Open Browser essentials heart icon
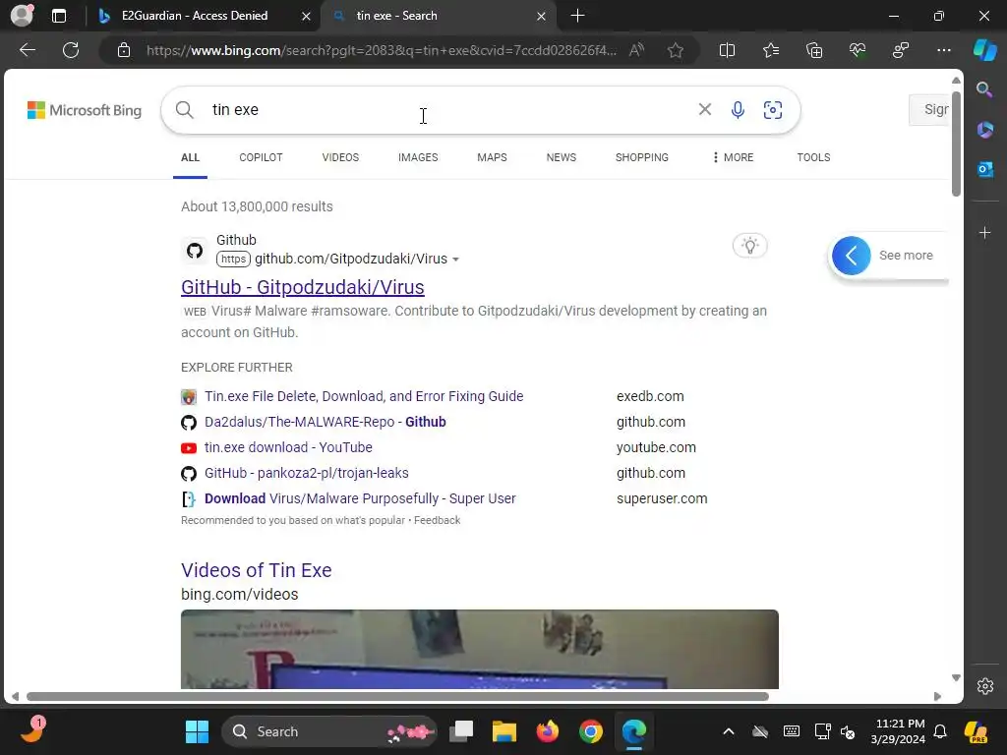Image resolution: width=1007 pixels, height=755 pixels. point(858,50)
